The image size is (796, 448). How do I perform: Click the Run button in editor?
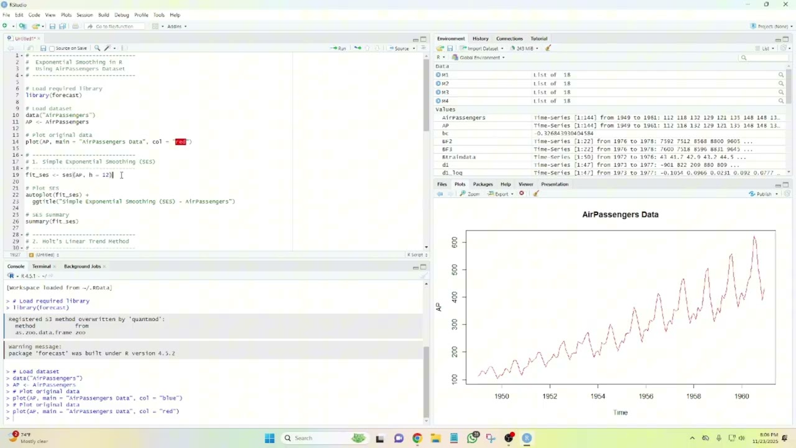click(x=338, y=48)
